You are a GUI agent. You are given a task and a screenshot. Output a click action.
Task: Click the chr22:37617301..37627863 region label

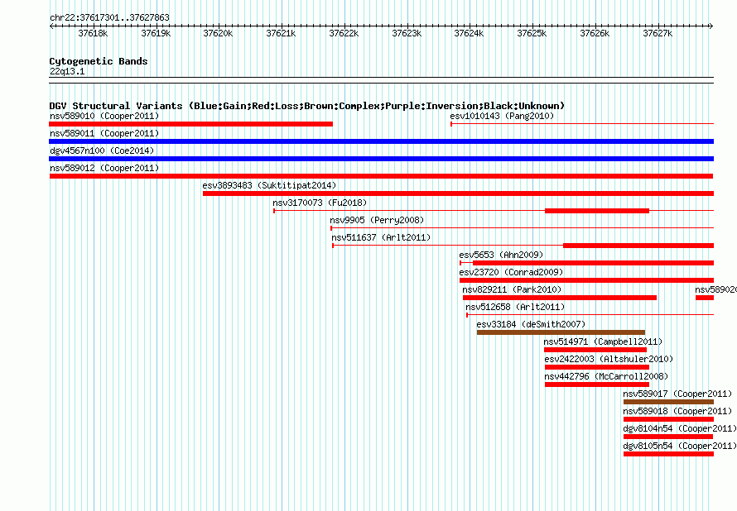coord(109,18)
